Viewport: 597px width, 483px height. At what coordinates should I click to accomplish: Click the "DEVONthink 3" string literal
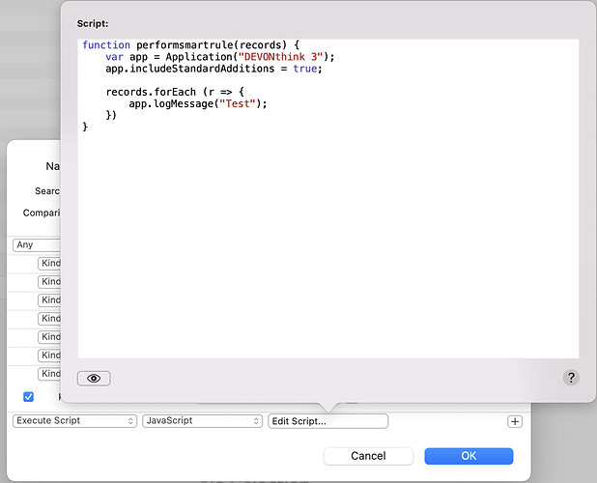[x=280, y=57]
